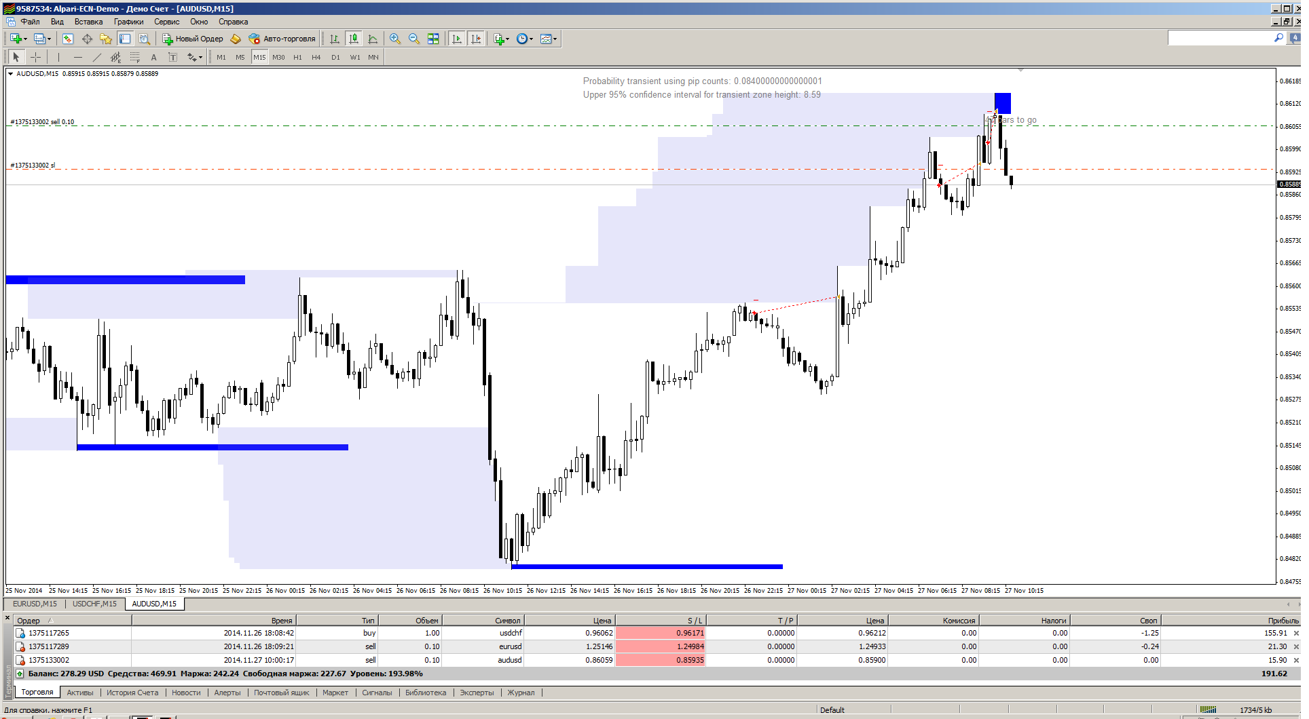Expand the indicators dropdown arrow
Screen dimensions: 1309x719
click(x=508, y=39)
